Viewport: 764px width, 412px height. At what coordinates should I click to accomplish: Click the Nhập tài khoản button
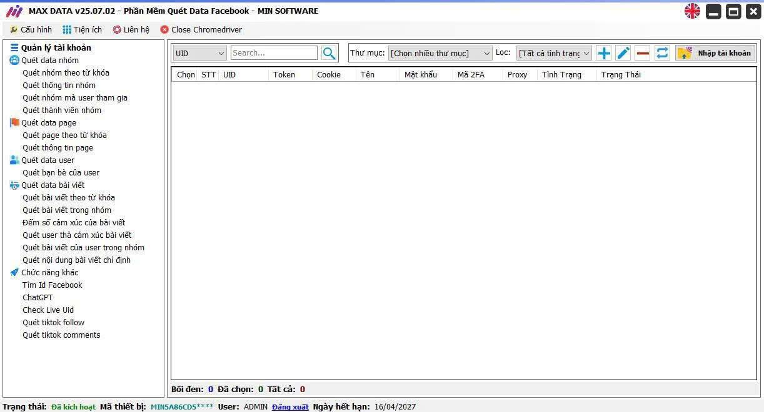point(716,53)
